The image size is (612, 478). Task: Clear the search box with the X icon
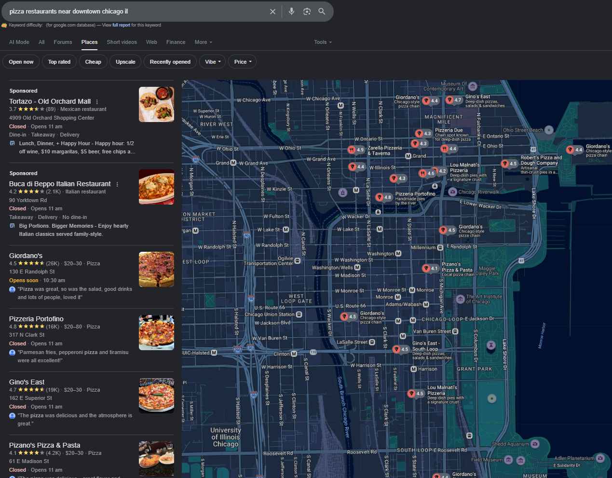coord(273,12)
